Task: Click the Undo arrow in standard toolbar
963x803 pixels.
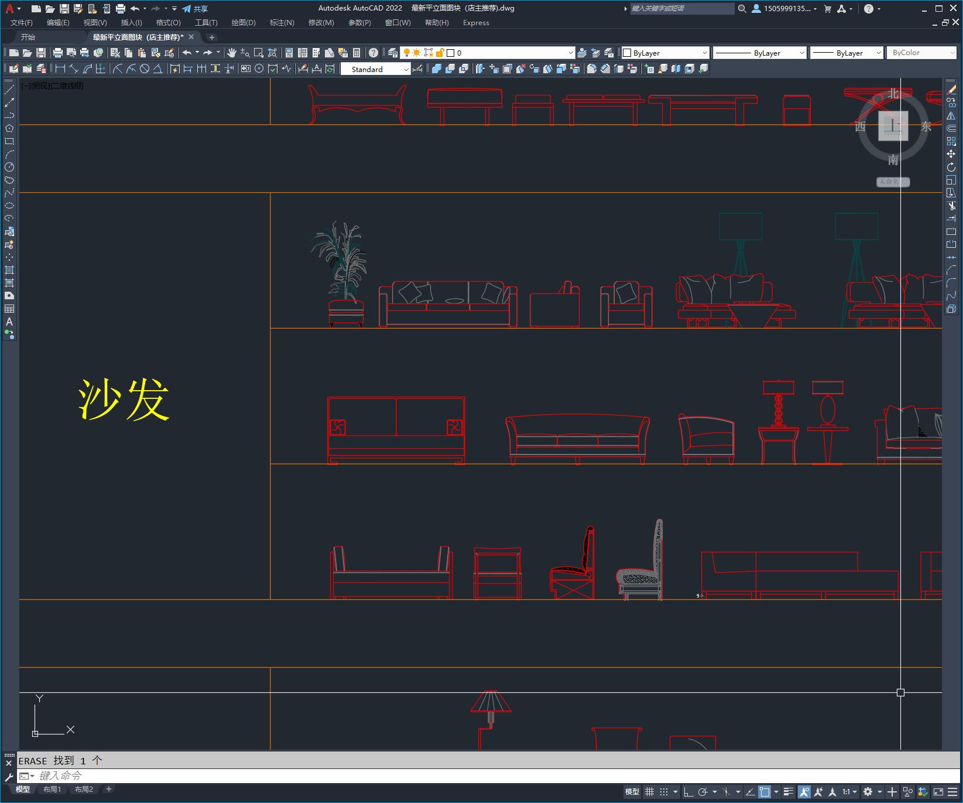Action: click(x=187, y=53)
